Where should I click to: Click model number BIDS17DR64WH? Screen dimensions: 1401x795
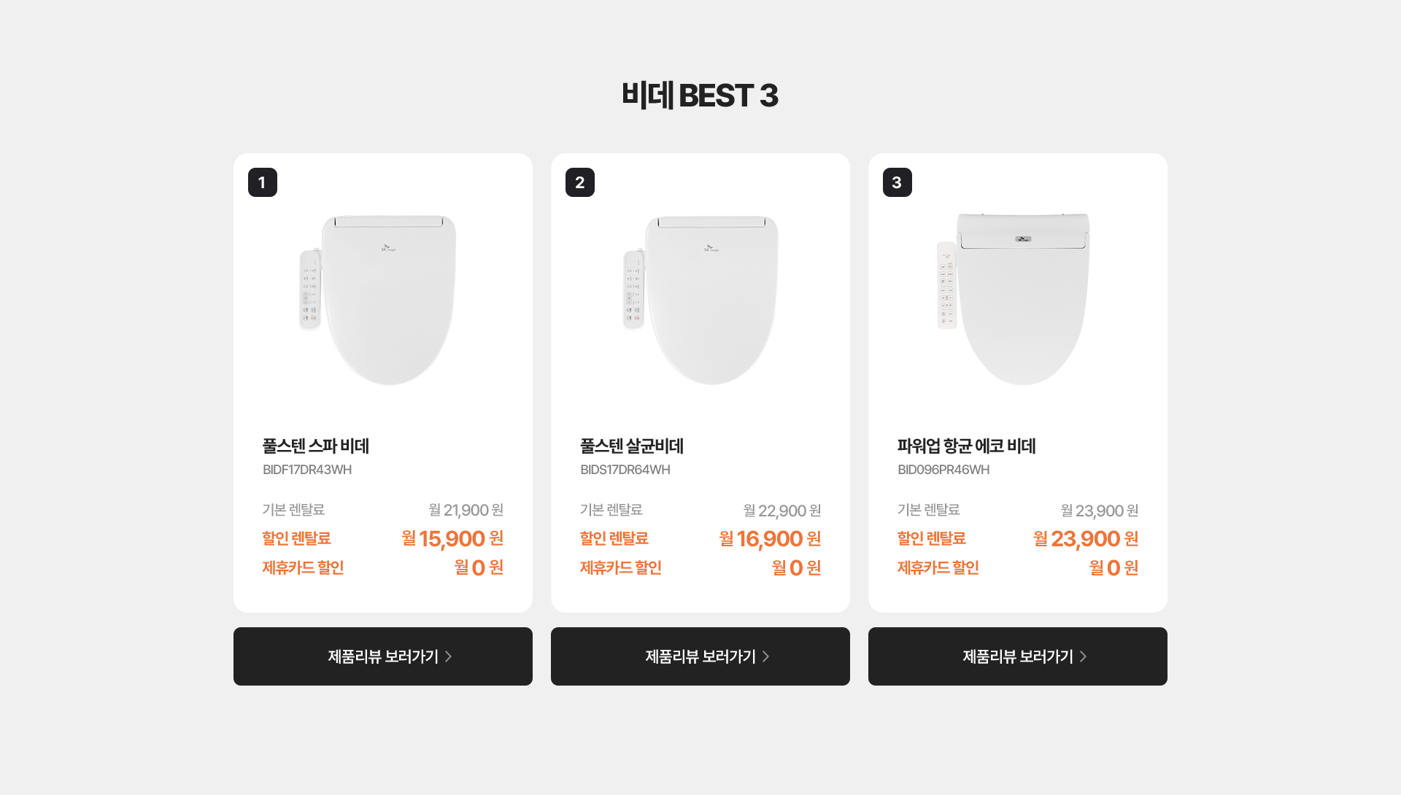pyautogui.click(x=625, y=470)
